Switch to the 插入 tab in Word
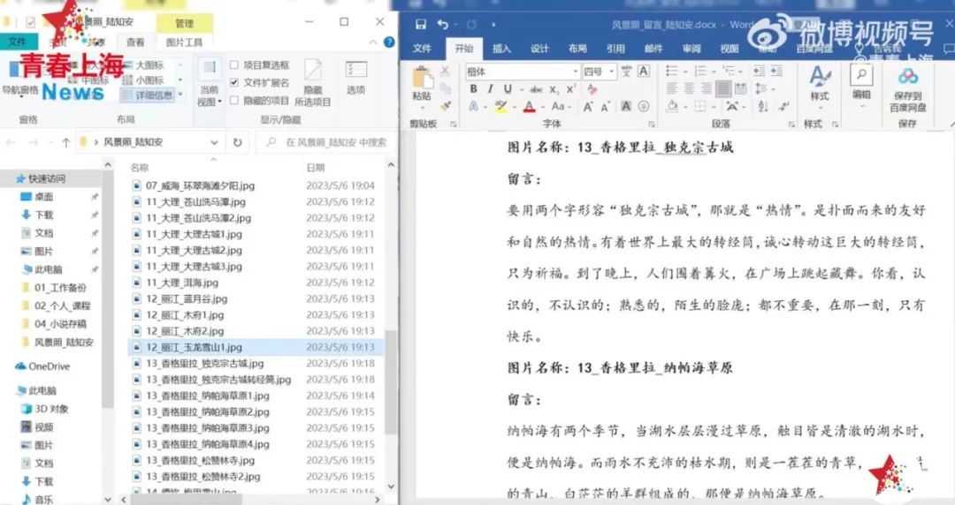 point(501,49)
